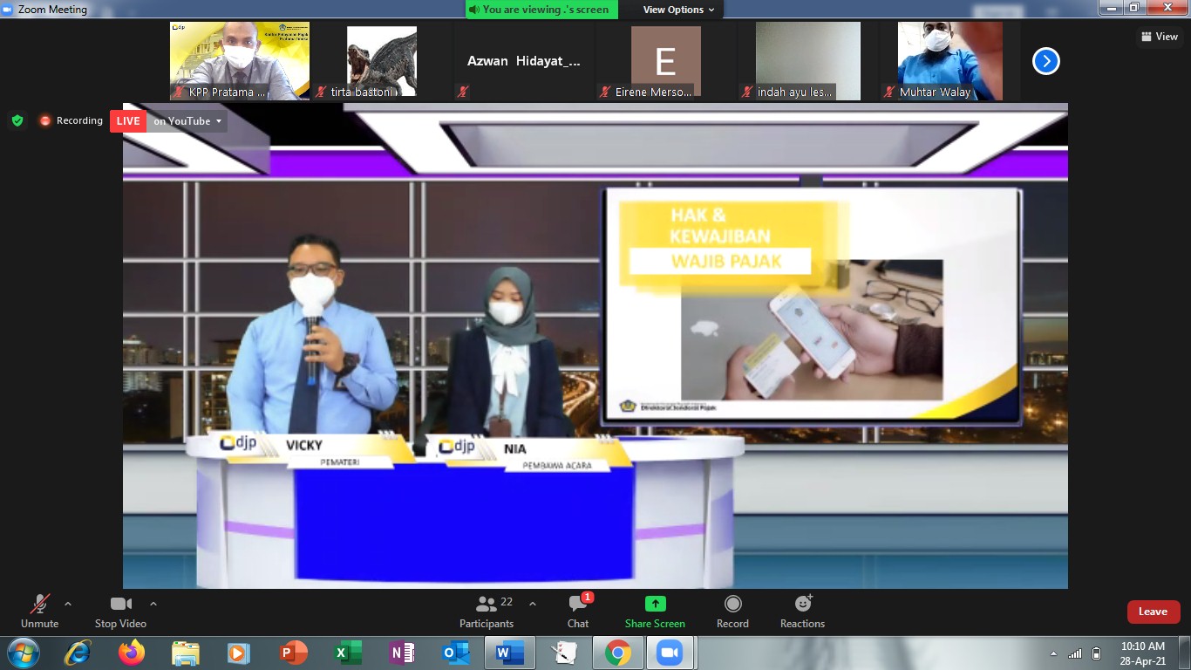This screenshot has width=1191, height=670.
Task: Select Muhtar Walay video thumbnail
Action: point(949,61)
